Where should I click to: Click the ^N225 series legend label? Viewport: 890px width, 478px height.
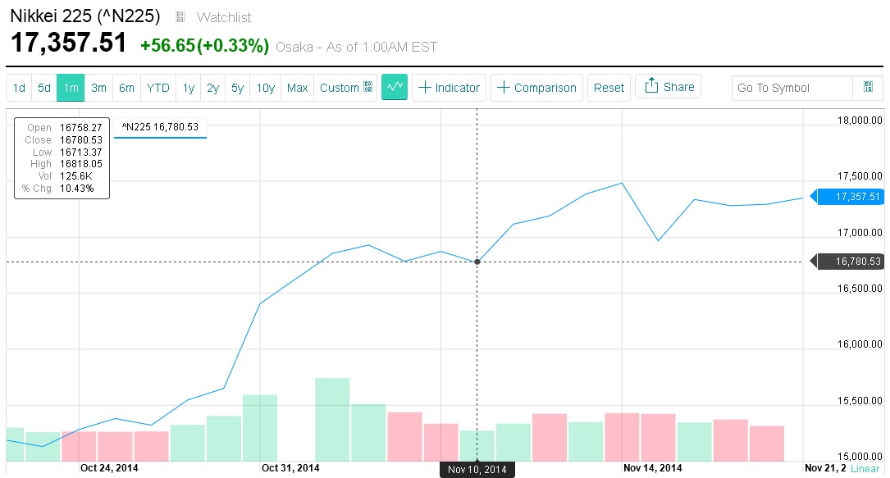(161, 127)
